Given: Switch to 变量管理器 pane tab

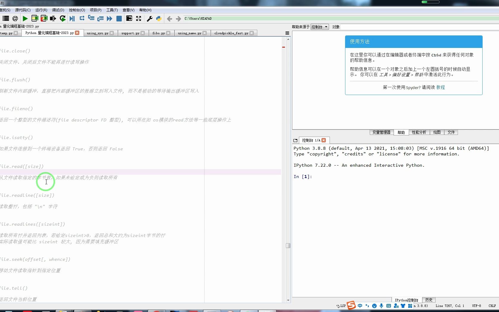Looking at the screenshot, I should 381,132.
